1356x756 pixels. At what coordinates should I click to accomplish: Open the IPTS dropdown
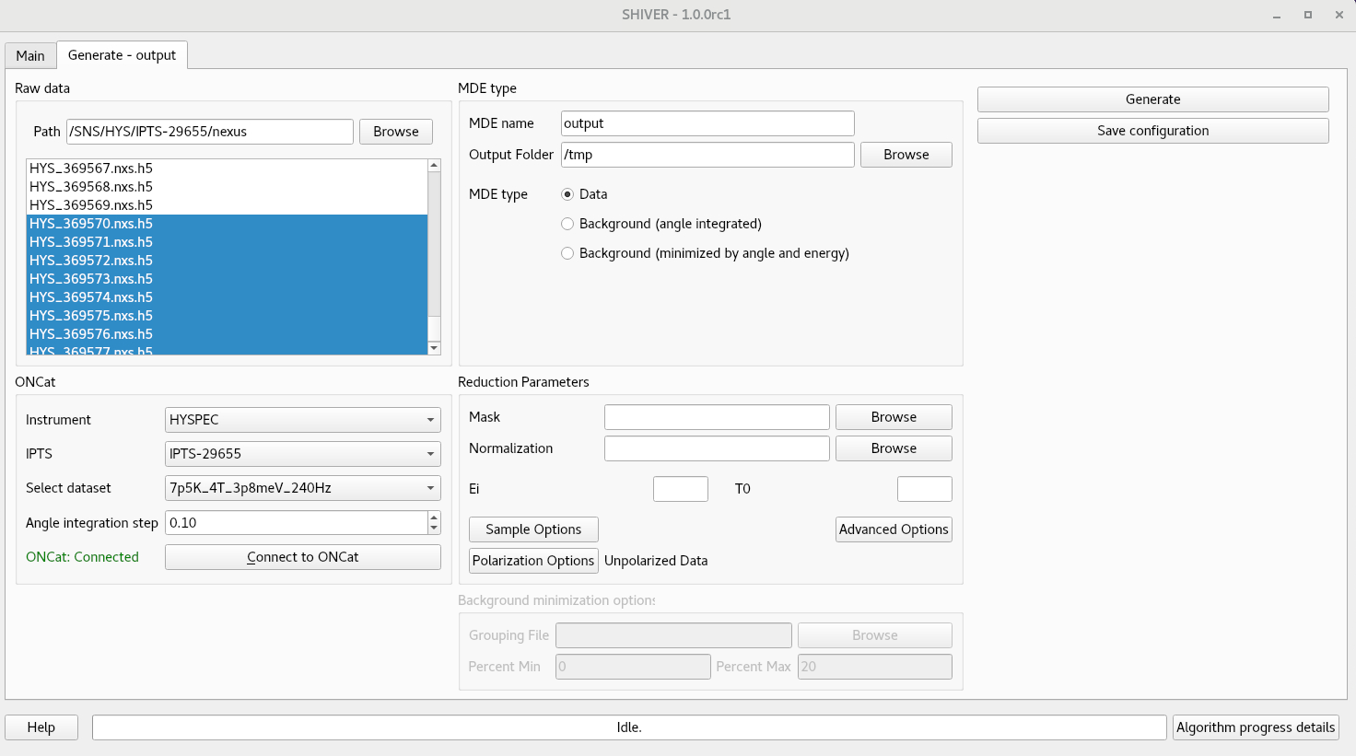coord(302,454)
